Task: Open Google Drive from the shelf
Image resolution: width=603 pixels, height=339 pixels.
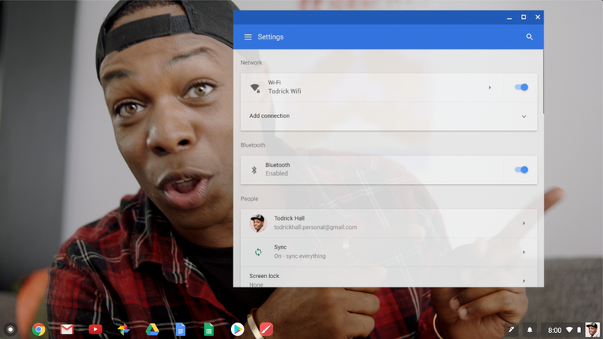Action: pos(153,329)
